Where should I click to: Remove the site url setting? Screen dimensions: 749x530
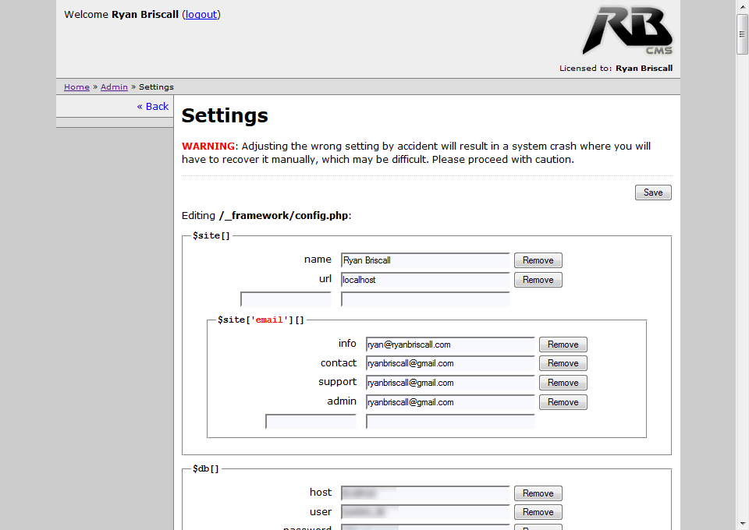[538, 280]
